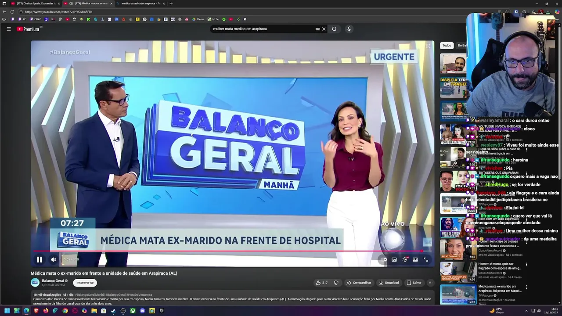562x316 pixels.
Task: Open the system volume speaker tray icon
Action: click(539, 311)
